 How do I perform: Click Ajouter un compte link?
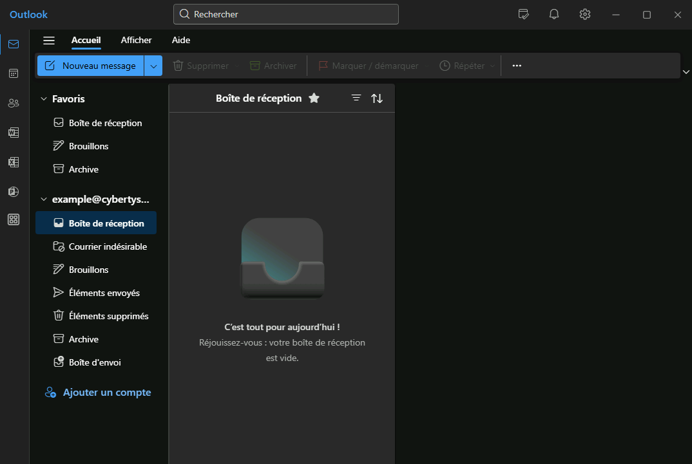coord(106,393)
